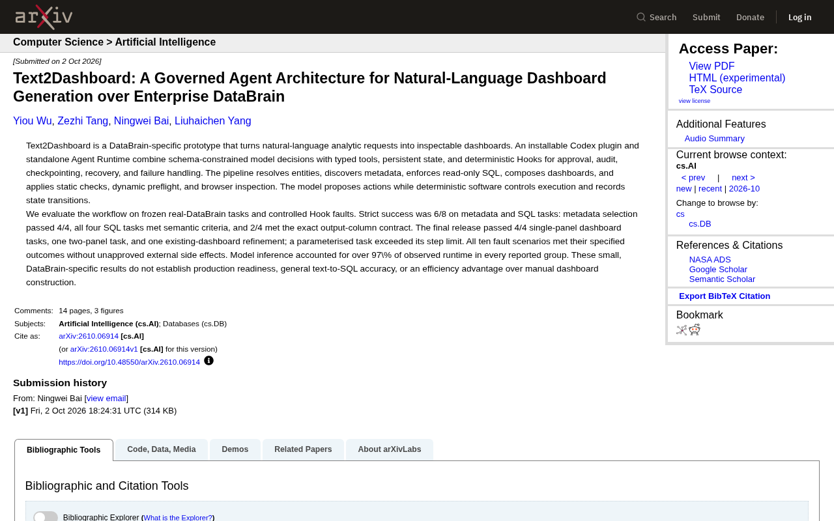
Task: Open Audio Summary feature
Action: point(715,139)
